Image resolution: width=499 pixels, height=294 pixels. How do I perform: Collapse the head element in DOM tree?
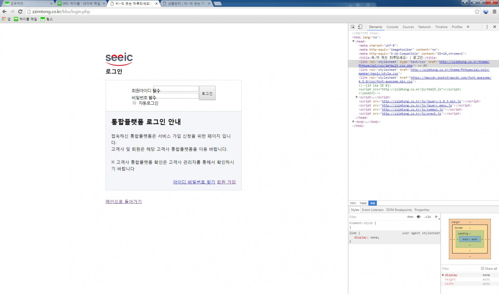tap(353, 41)
